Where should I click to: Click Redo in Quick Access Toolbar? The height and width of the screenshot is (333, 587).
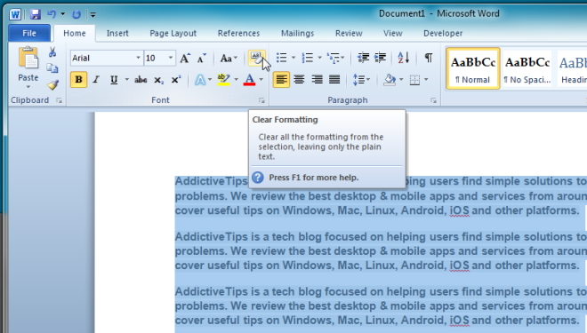(76, 14)
